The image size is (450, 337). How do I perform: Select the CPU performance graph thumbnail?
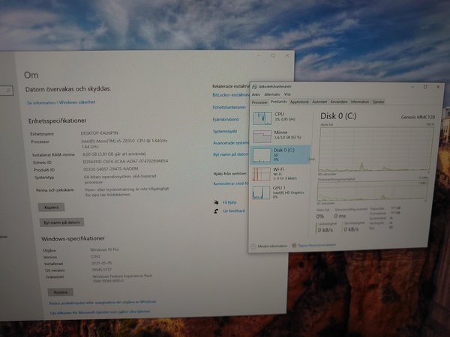pyautogui.click(x=262, y=118)
